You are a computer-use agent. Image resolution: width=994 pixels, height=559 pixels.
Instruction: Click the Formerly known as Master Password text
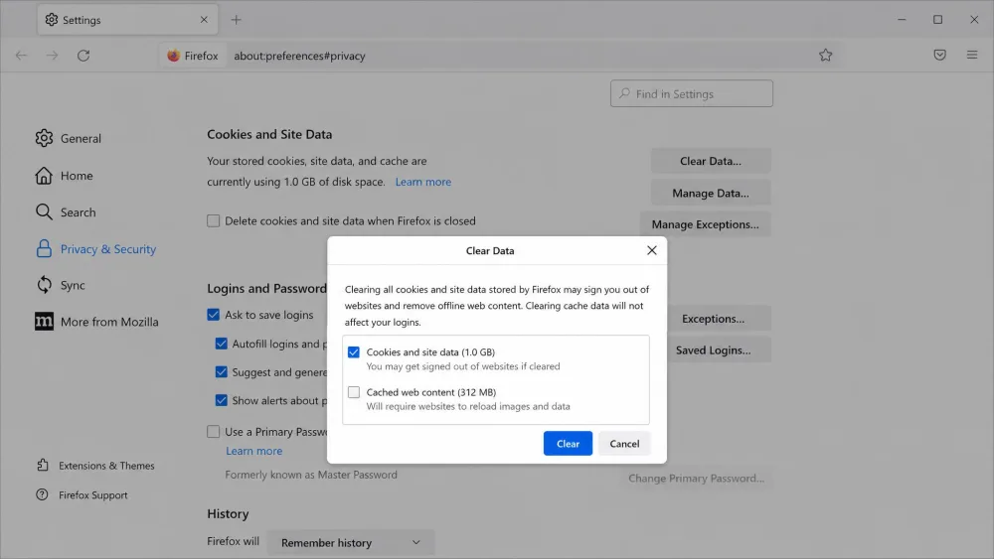(x=311, y=475)
